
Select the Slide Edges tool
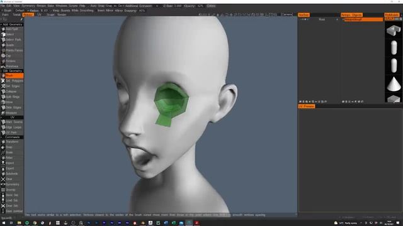point(12,107)
